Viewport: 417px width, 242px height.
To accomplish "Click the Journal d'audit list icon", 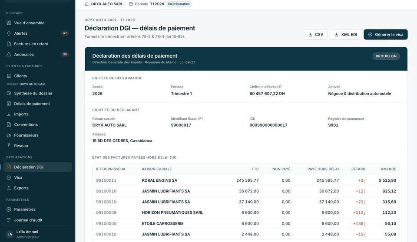I will pos(9,220).
